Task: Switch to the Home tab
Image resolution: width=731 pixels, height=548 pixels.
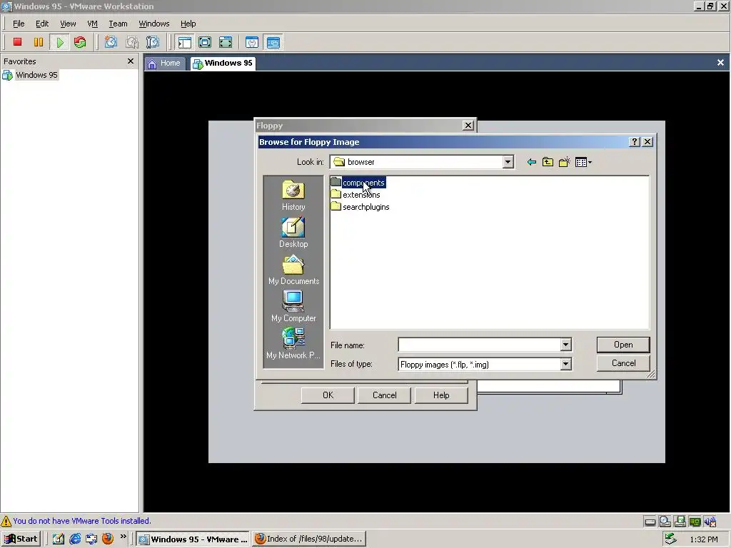Action: (165, 64)
